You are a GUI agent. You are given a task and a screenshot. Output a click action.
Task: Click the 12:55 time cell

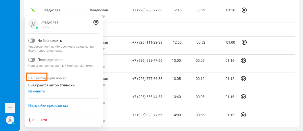(x=177, y=42)
